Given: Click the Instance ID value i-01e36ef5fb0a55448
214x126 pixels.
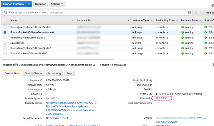Looking at the screenshot, I should (58, 80).
